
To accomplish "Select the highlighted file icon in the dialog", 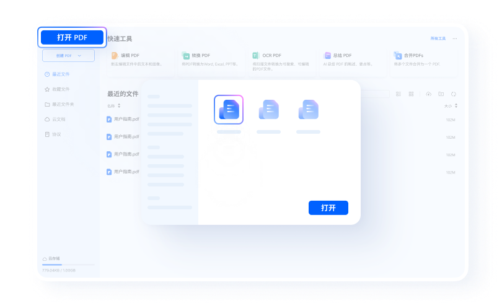I will pyautogui.click(x=229, y=110).
